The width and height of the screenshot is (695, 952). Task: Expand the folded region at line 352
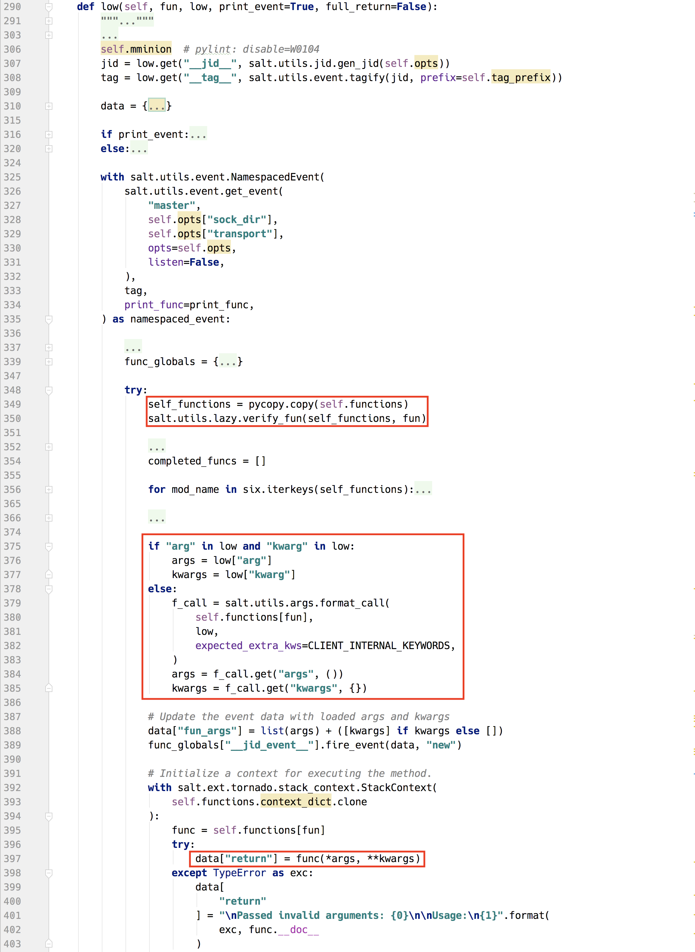click(x=48, y=447)
